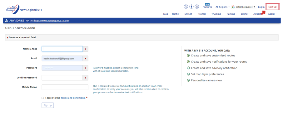Click the green check beside customized routes
The width and height of the screenshot is (283, 135).
pyautogui.click(x=188, y=55)
